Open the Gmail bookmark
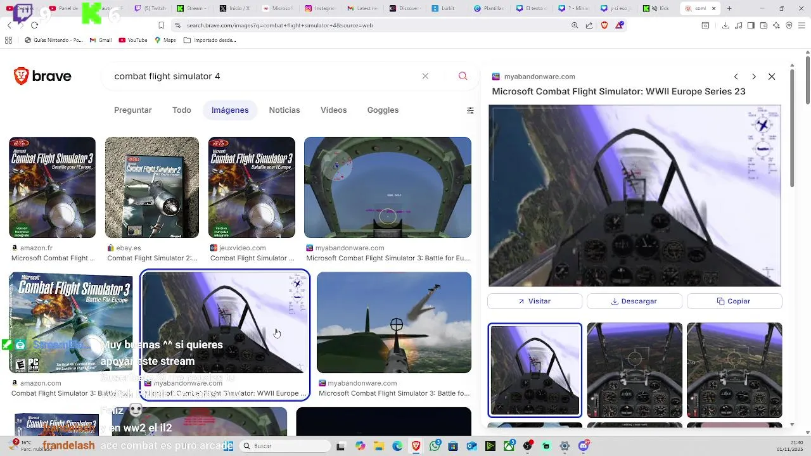This screenshot has width=811, height=456. pos(100,40)
